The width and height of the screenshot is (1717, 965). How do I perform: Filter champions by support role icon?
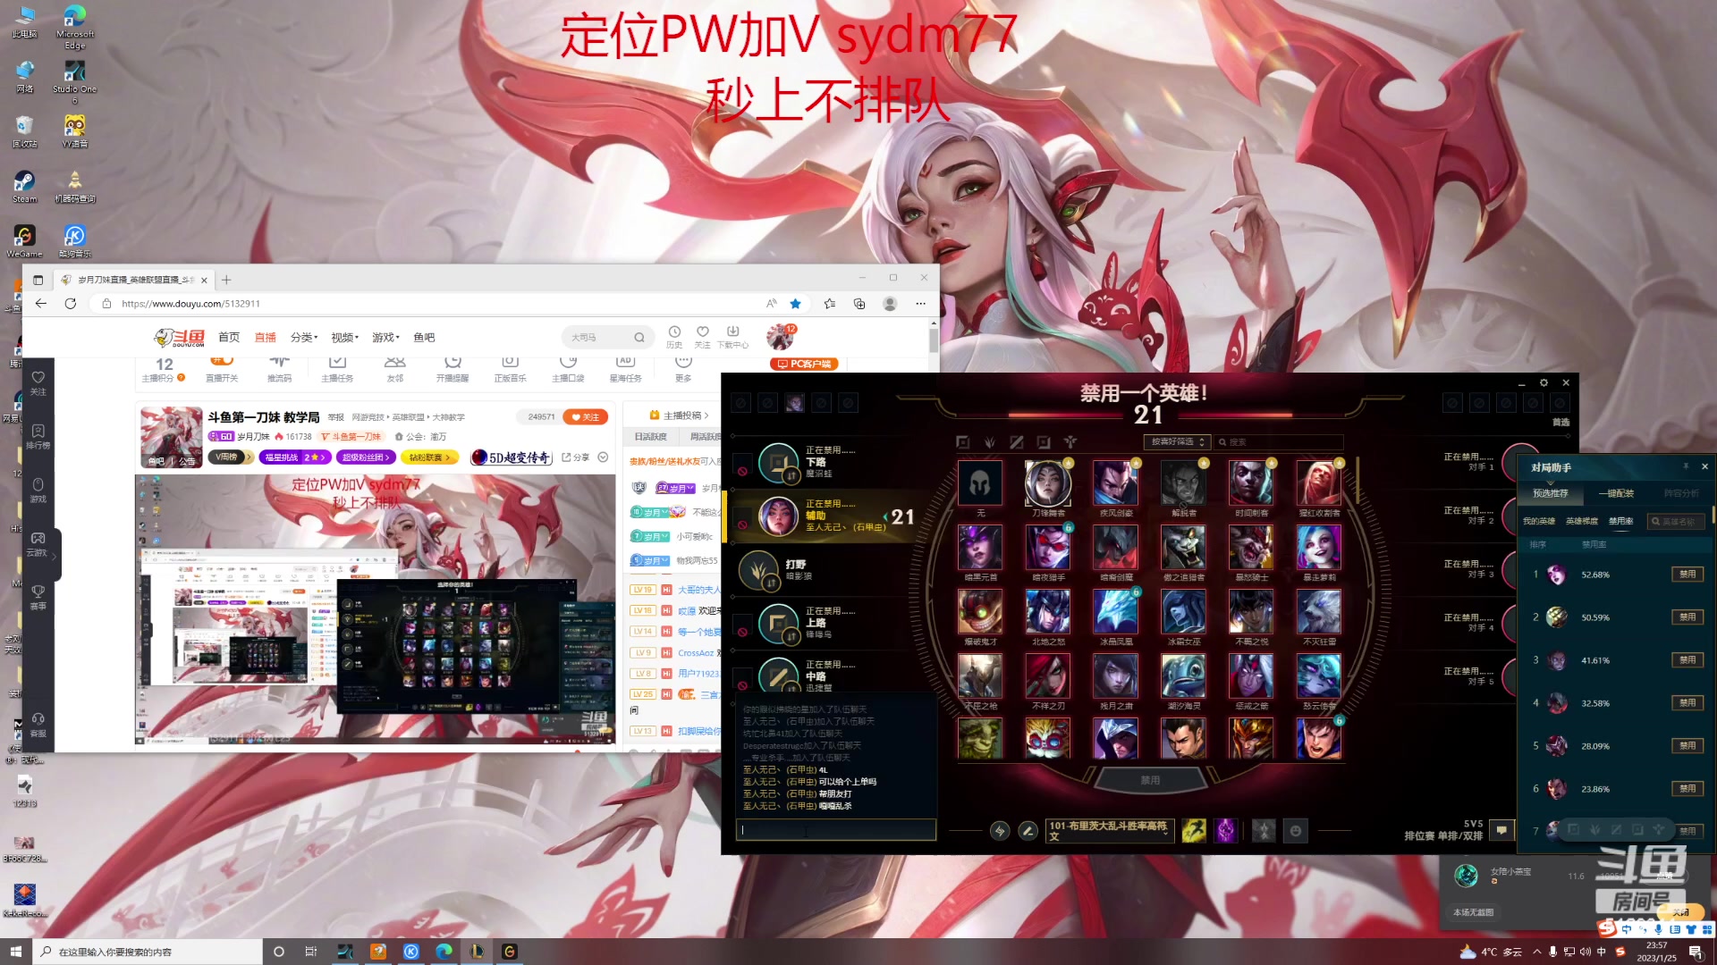coord(1070,442)
